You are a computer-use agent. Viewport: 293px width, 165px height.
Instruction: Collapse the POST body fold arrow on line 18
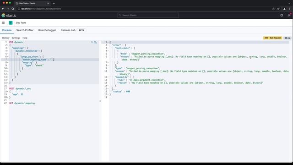pyautogui.click(x=8, y=92)
